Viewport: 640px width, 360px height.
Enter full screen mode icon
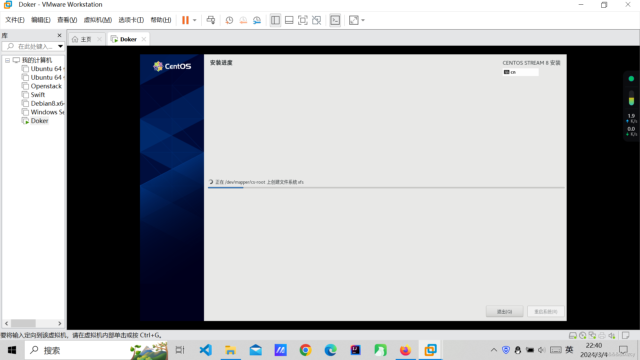303,20
